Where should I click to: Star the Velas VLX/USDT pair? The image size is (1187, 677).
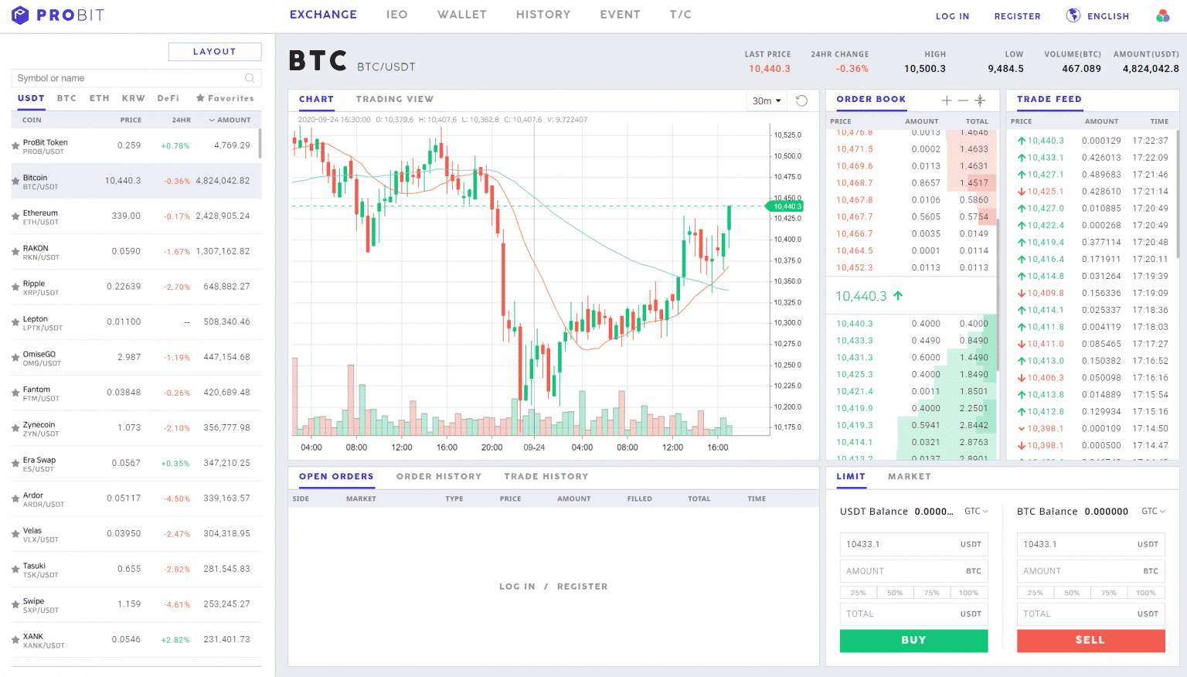[15, 535]
